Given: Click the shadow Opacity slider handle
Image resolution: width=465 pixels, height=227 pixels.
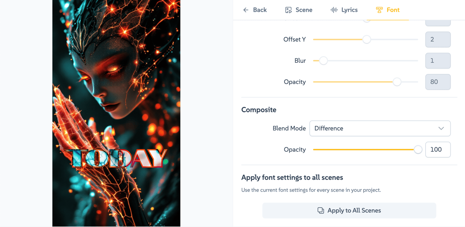Looking at the screenshot, I should pyautogui.click(x=397, y=82).
